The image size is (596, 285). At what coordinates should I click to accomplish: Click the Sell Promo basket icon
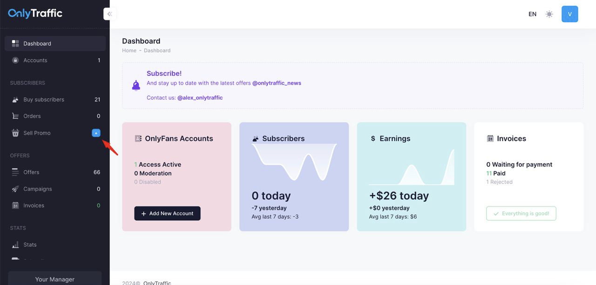[x=15, y=133]
